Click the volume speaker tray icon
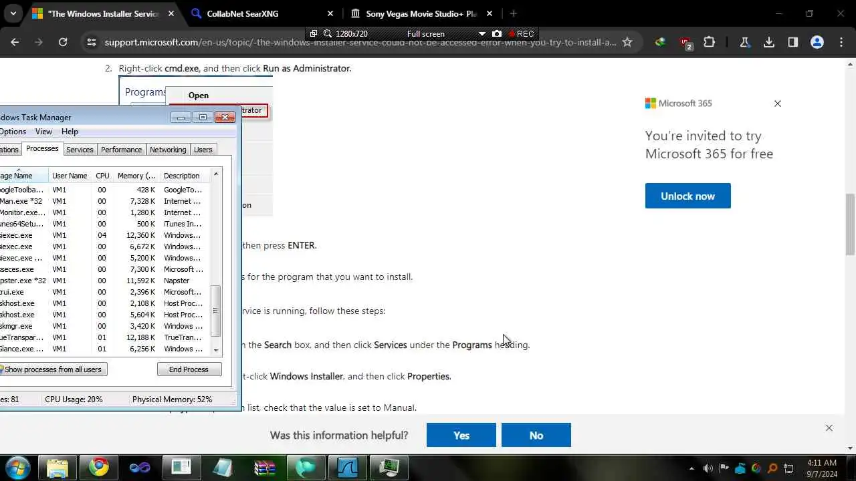This screenshot has width=856, height=481. point(708,468)
